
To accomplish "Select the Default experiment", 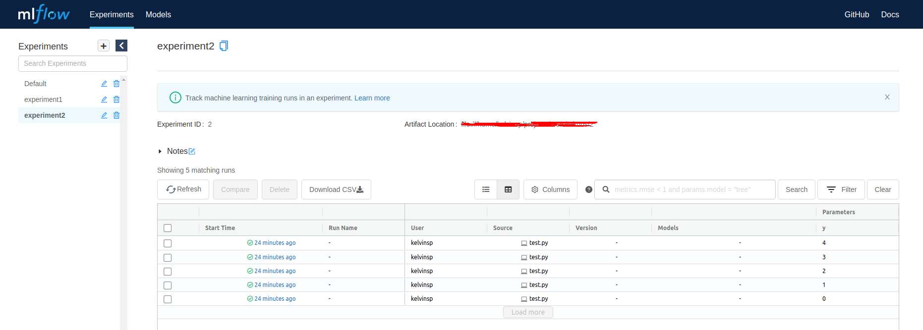I will (x=35, y=84).
